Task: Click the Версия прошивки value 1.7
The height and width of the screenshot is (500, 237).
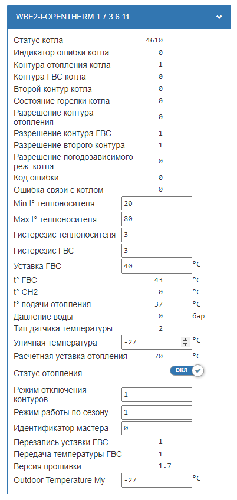Action: [x=165, y=466]
